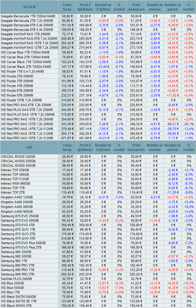Click Intenso TOP 256GB row name
This screenshot has height=308, width=196.
(15, 170)
